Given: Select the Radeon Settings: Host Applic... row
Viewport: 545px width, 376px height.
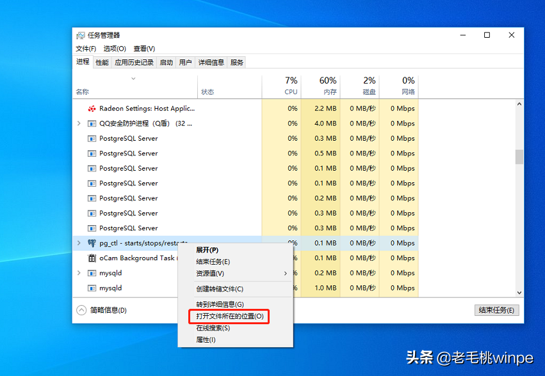Looking at the screenshot, I should 245,109.
